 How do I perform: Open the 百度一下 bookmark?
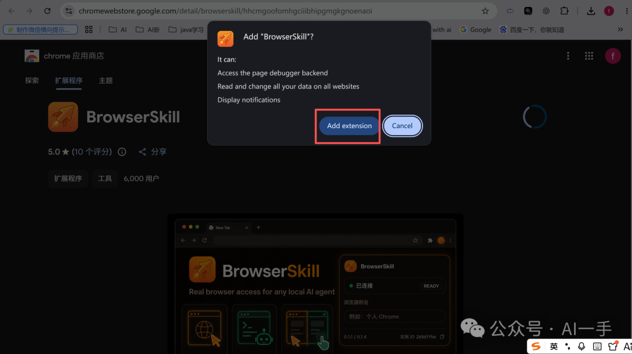click(x=531, y=29)
